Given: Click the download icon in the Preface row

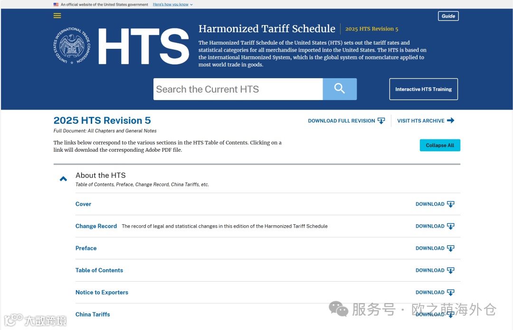Looking at the screenshot, I should (x=450, y=248).
